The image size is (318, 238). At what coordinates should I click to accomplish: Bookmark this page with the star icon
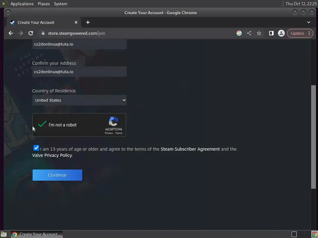pos(259,33)
